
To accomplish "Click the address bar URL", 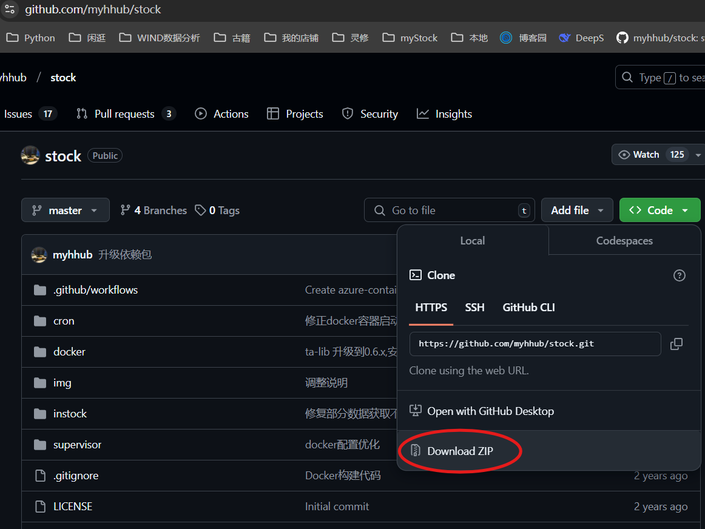I will [x=93, y=10].
